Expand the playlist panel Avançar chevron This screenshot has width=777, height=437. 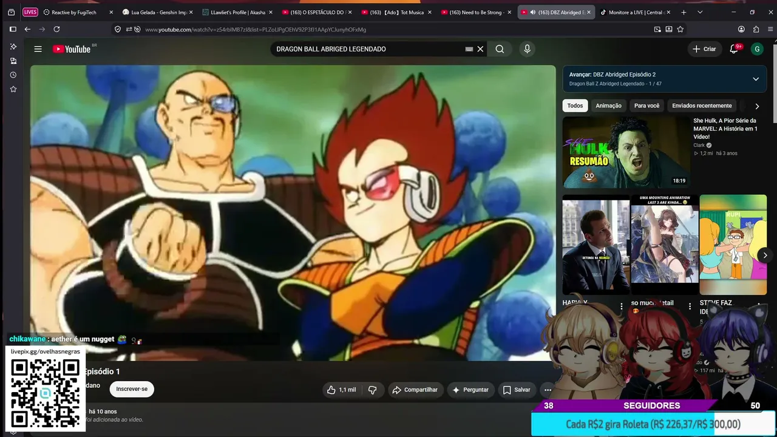pos(756,79)
